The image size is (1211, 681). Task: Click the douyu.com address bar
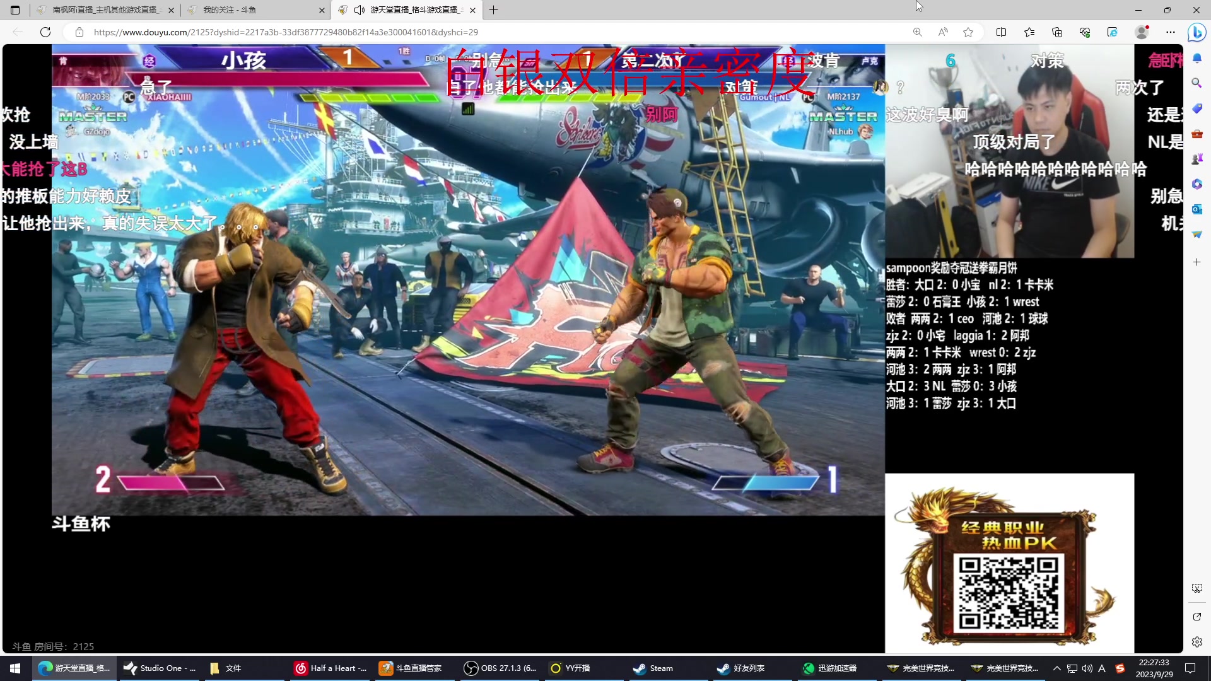492,32
